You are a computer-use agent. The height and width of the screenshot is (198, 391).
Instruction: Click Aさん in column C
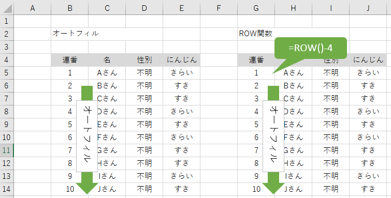tap(107, 73)
